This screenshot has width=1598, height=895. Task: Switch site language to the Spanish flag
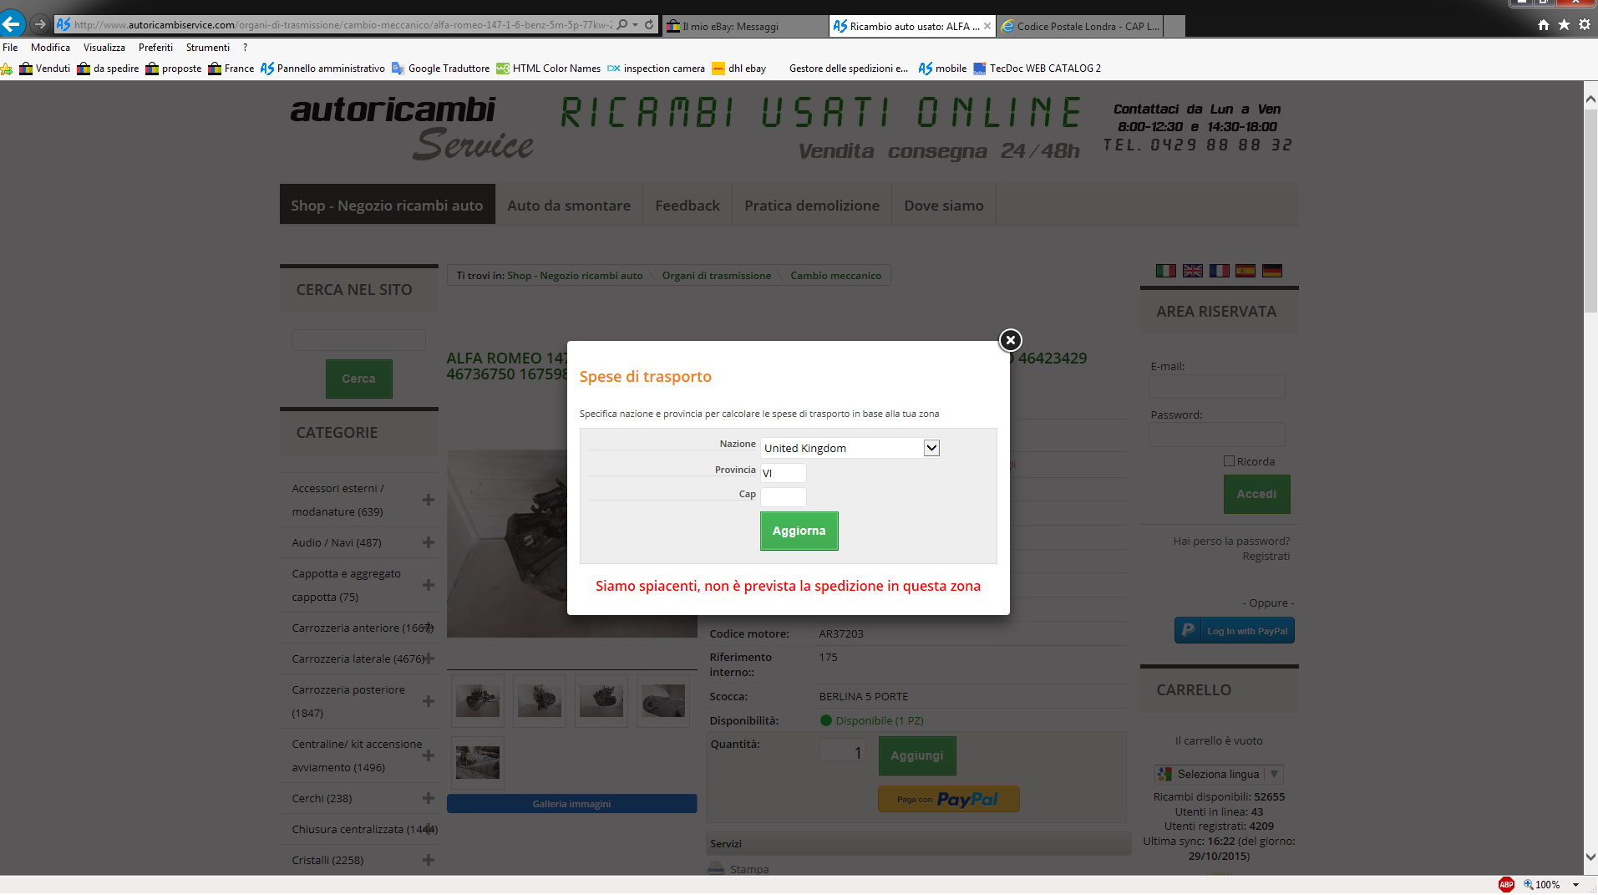point(1245,271)
